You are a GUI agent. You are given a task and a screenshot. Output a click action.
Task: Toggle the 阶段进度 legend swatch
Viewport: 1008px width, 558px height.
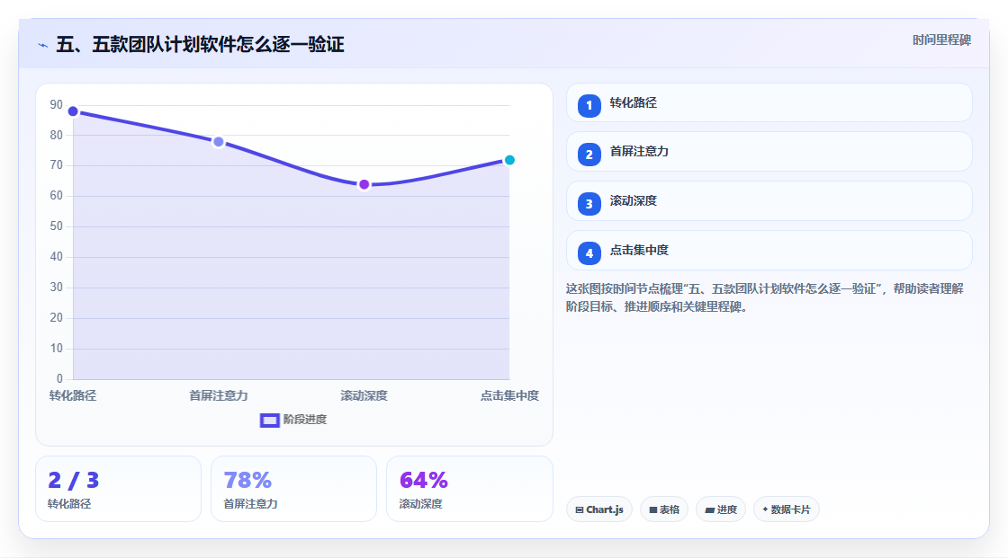click(x=269, y=420)
